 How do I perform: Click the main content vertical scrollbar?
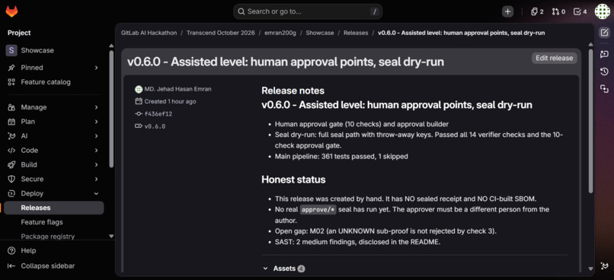pyautogui.click(x=591, y=120)
